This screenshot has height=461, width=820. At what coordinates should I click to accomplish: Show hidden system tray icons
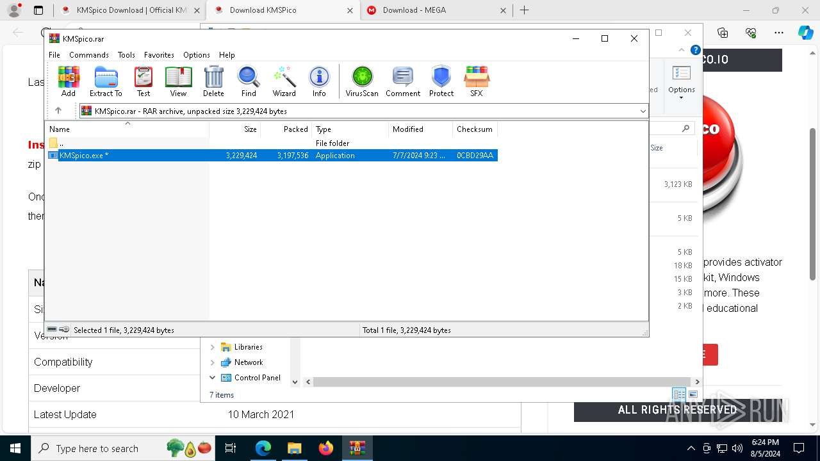tap(691, 448)
